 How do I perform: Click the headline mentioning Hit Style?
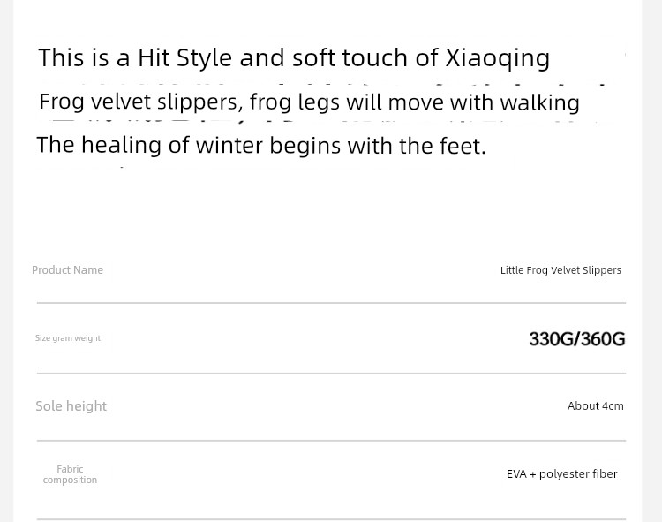[294, 58]
